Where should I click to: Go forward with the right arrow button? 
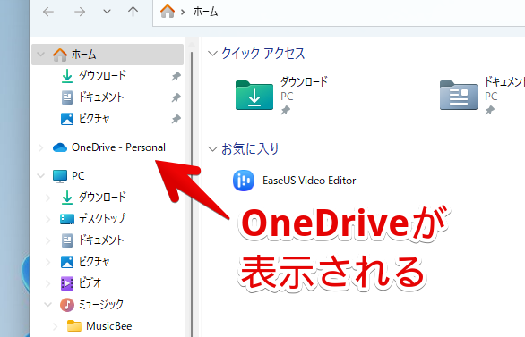click(80, 12)
